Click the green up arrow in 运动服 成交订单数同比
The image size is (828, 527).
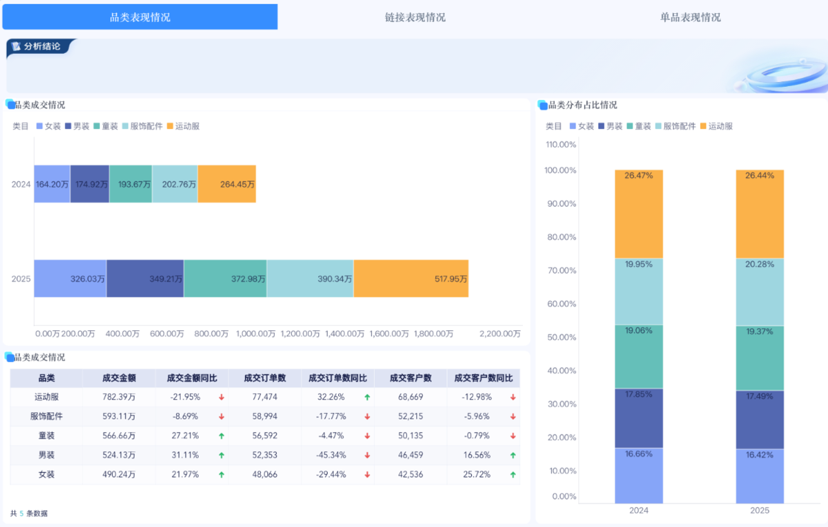click(x=367, y=397)
